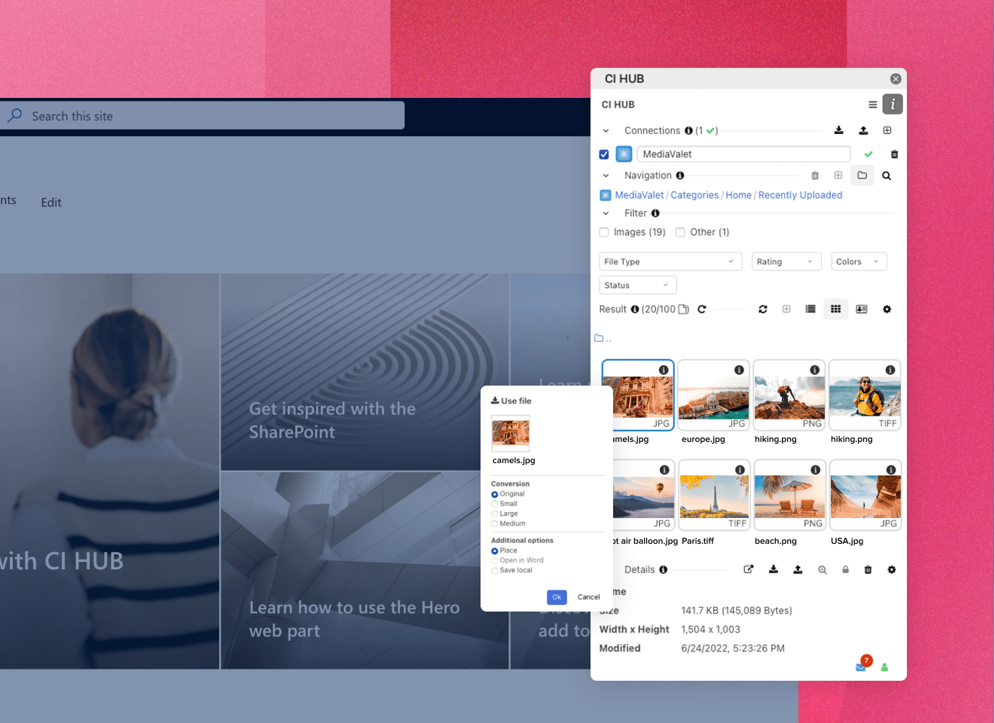This screenshot has height=723, width=995.
Task: Delete the MediaValet connection
Action: click(x=895, y=154)
